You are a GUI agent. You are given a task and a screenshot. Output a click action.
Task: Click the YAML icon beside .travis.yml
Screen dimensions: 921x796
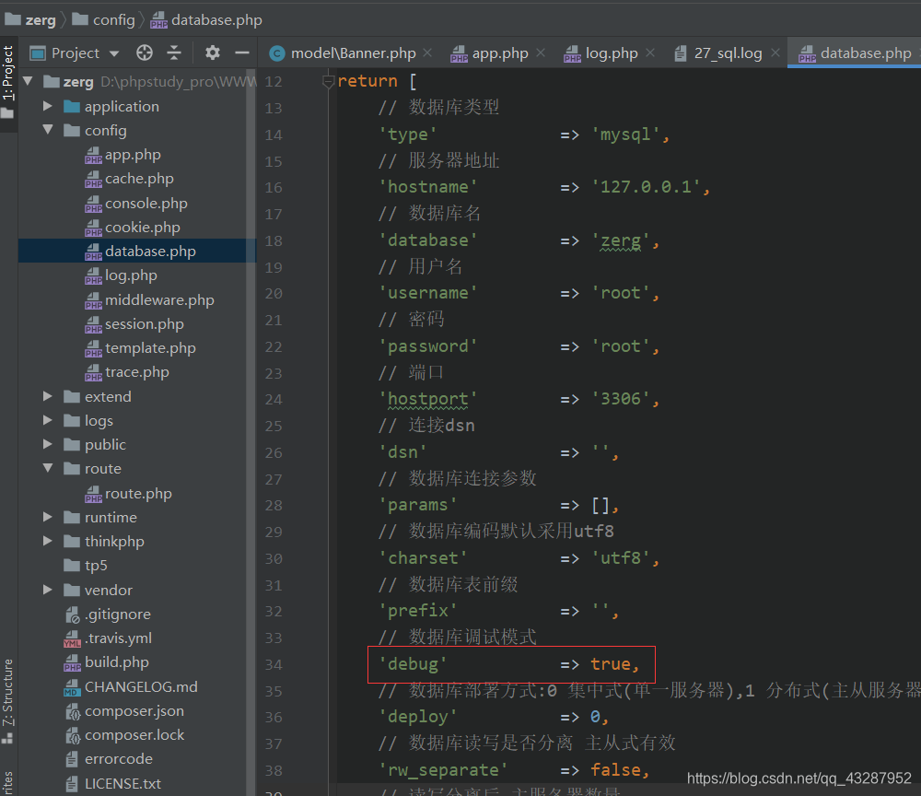coord(72,638)
